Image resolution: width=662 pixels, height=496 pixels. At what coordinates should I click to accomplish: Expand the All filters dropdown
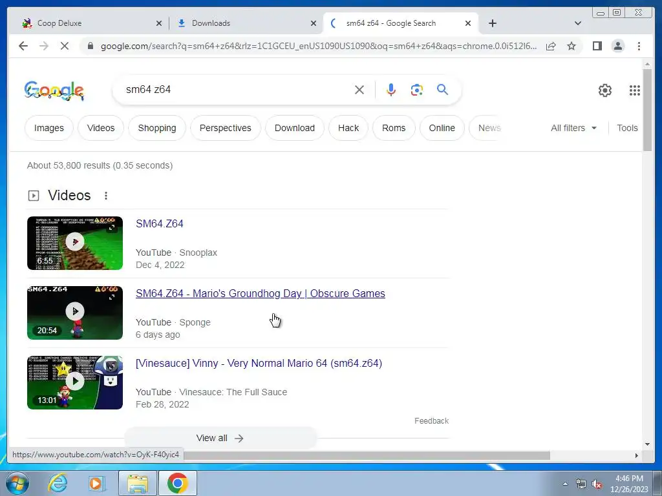(574, 128)
